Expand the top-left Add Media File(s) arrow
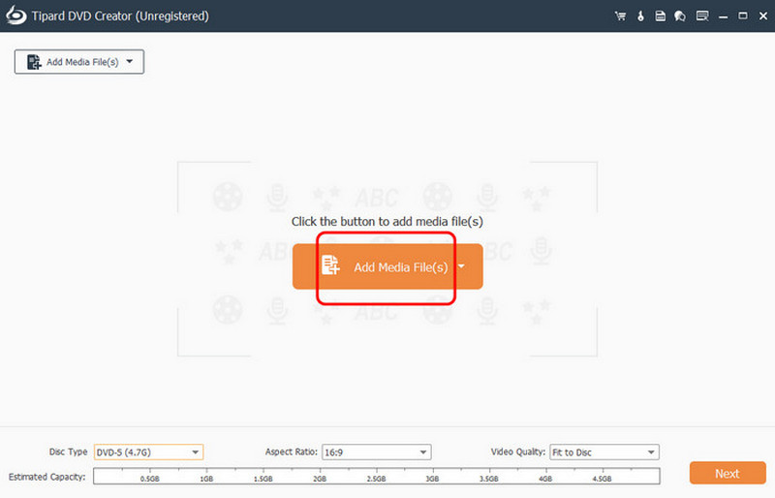Screen dimensions: 775x498 [130, 62]
